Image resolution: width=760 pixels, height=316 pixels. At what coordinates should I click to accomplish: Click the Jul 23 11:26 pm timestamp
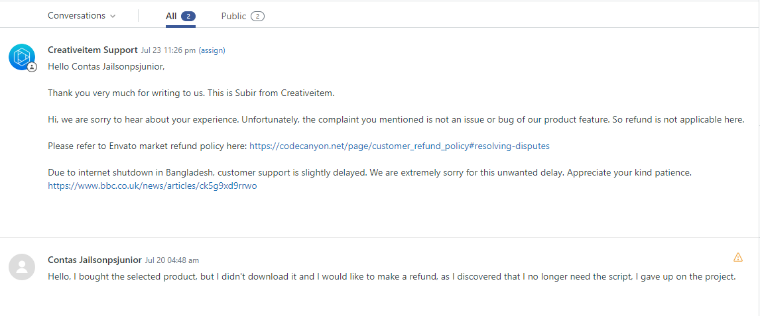click(168, 50)
